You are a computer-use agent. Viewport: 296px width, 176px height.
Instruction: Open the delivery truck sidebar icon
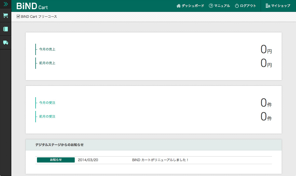pos(6,43)
